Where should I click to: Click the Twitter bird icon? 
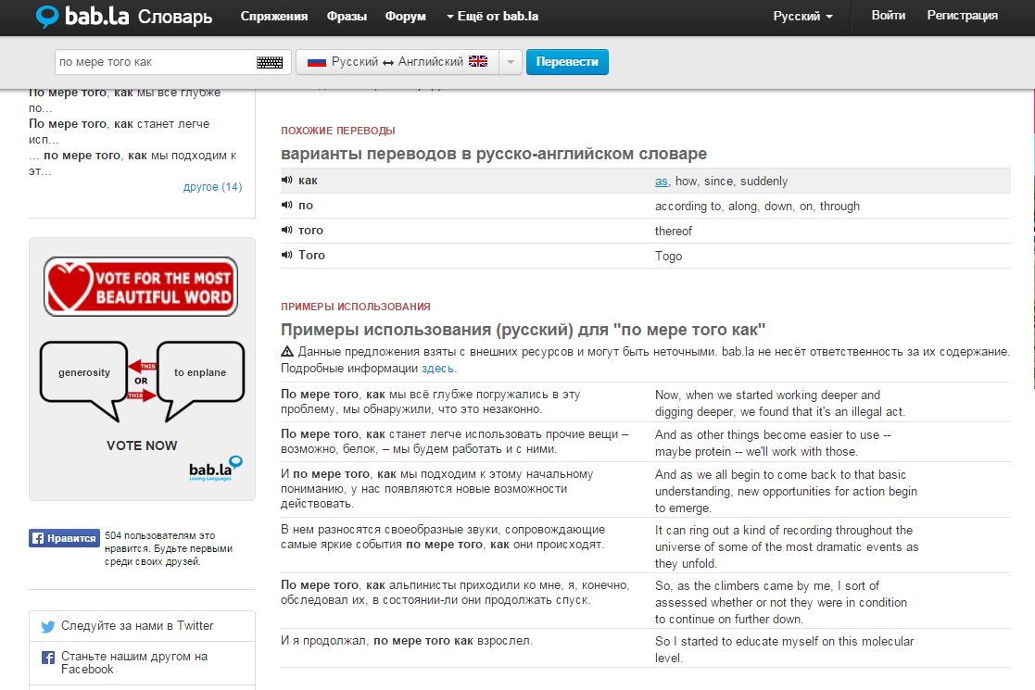coord(48,626)
